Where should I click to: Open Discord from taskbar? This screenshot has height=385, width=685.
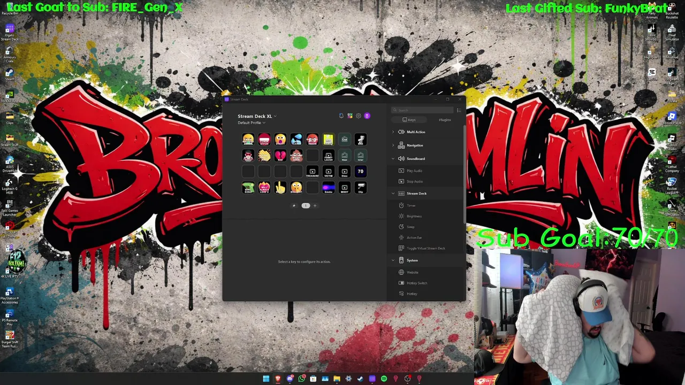tap(290, 379)
